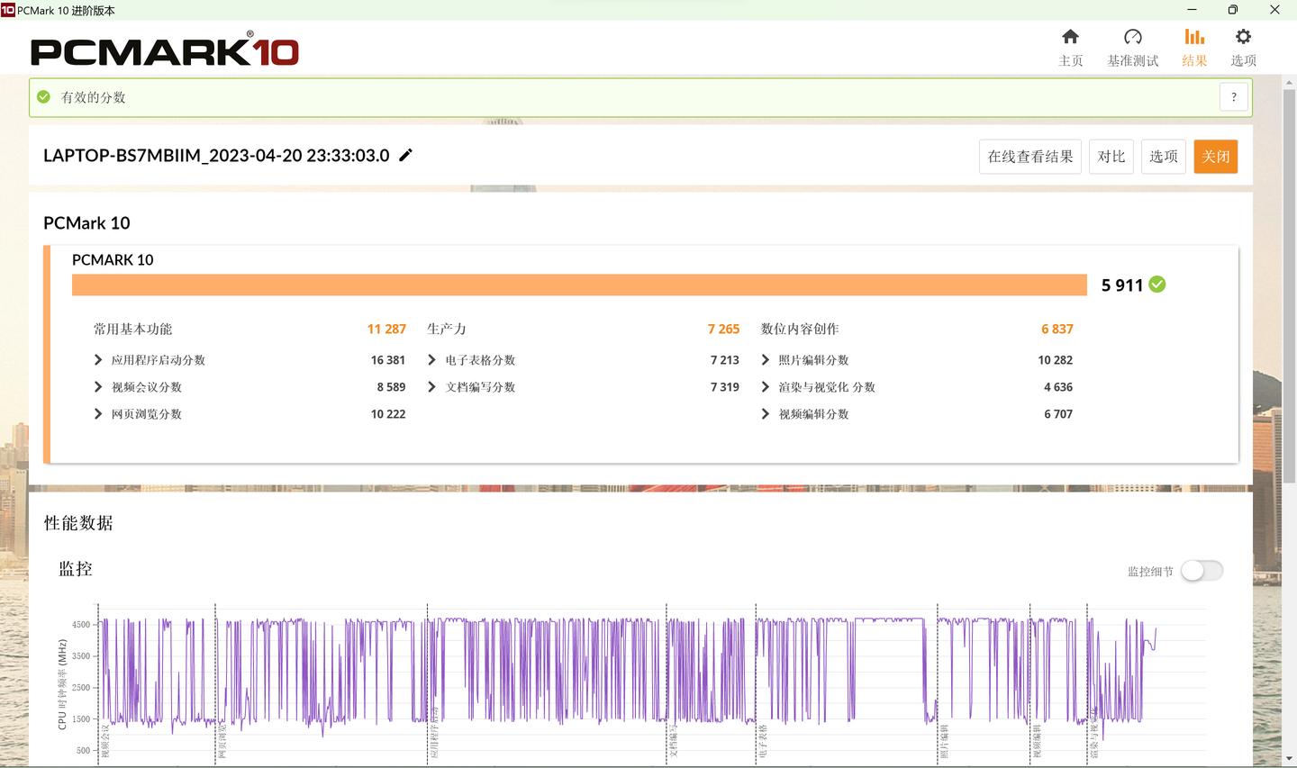The width and height of the screenshot is (1297, 768).
Task: Click the green check beside score 5 911
Action: click(x=1157, y=285)
